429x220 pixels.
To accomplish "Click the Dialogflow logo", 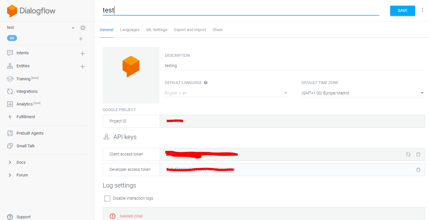I will click(x=31, y=11).
